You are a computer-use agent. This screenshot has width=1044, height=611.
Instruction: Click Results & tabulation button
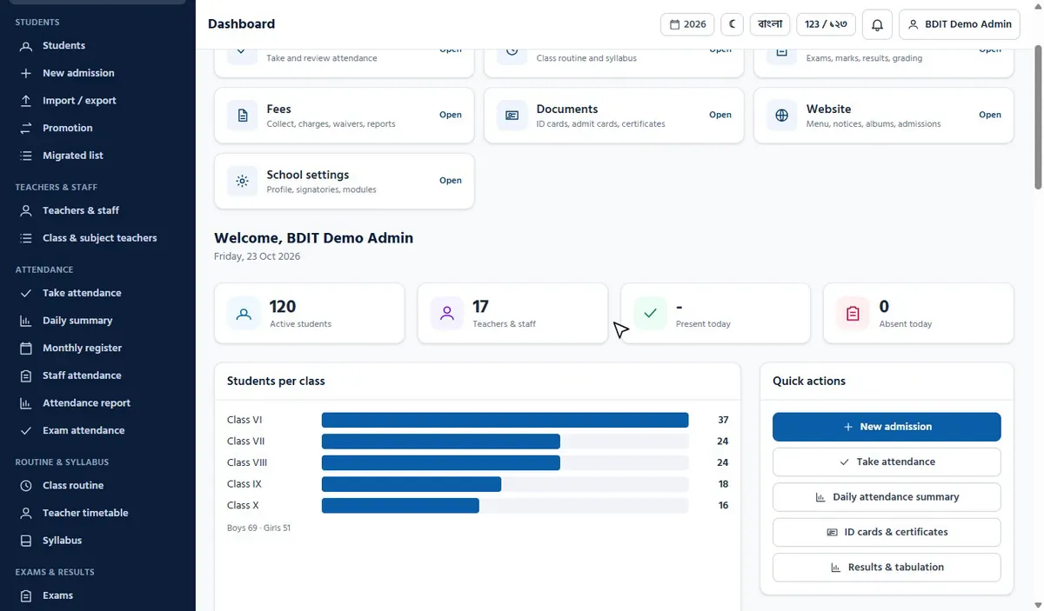887,567
